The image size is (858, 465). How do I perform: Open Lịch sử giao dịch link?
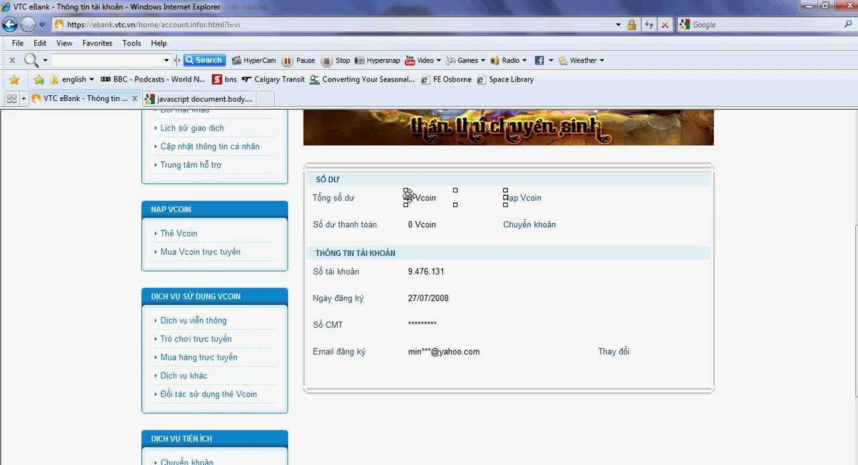coord(192,128)
